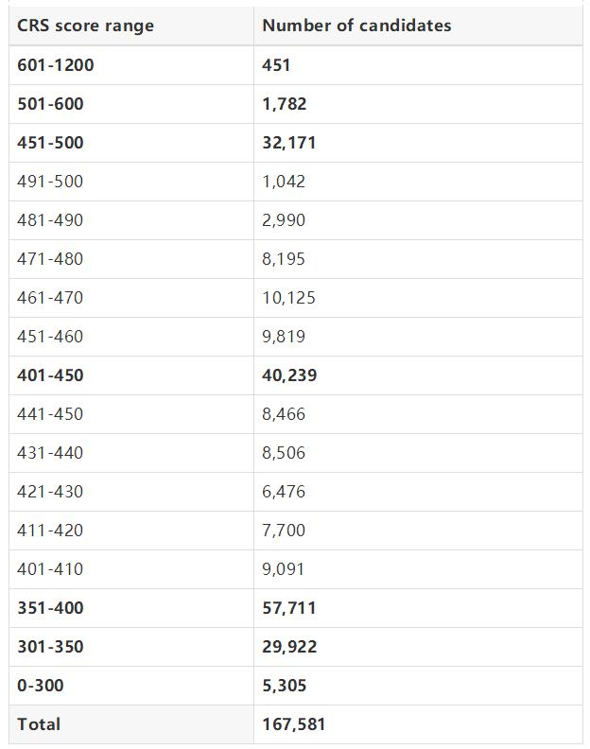The image size is (590, 749).
Task: Click the "Number of candidates" column header
Action: point(356,26)
